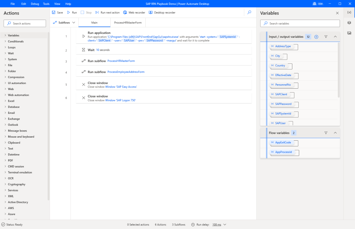This screenshot has width=355, height=229.
Task: Open the UI elements pane icon
Action: point(349,23)
